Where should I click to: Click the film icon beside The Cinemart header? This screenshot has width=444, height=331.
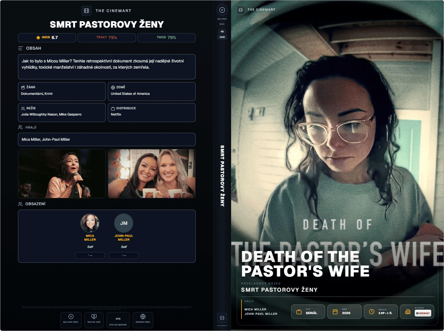click(86, 11)
